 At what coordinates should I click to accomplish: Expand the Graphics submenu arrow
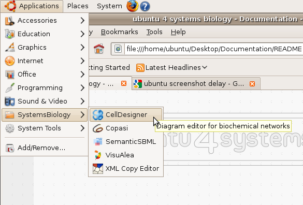point(82,47)
